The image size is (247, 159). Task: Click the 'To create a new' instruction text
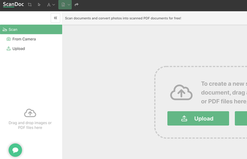pyautogui.click(x=224, y=92)
